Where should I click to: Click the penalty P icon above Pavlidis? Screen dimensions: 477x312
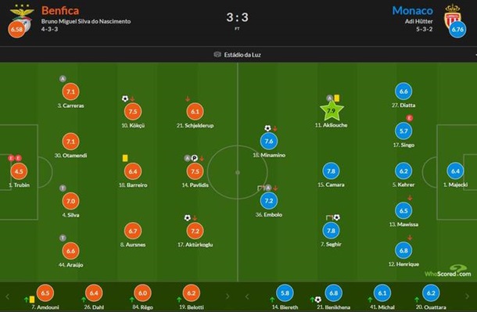coord(195,158)
